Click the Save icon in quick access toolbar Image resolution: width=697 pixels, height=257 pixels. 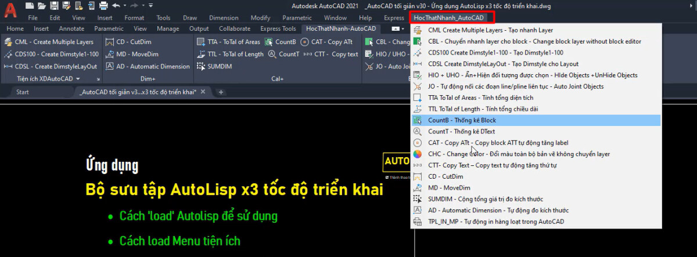click(54, 6)
